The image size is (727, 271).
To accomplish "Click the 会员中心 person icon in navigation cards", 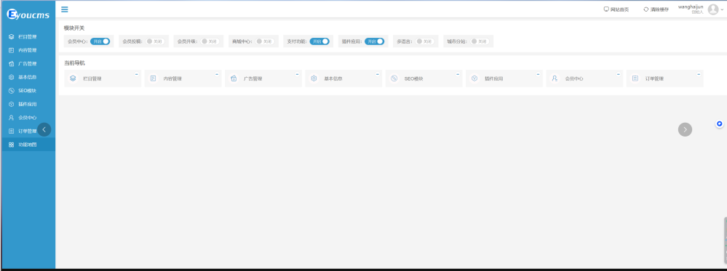I will click(x=555, y=78).
